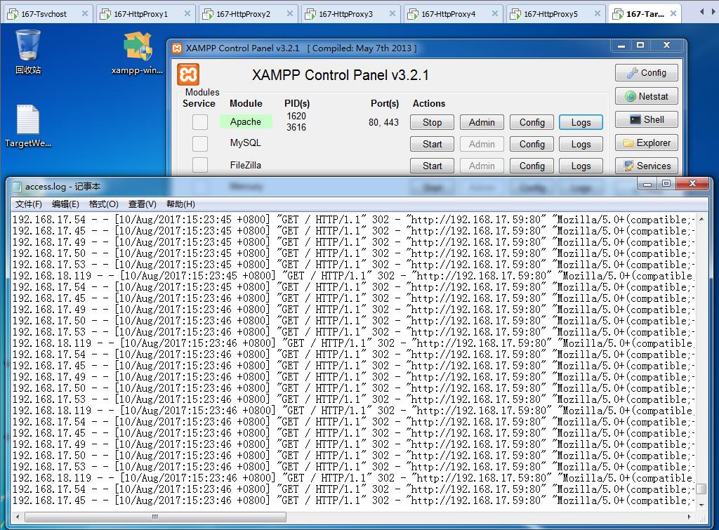The height and width of the screenshot is (530, 719).
Task: Stop the Apache module
Action: (x=432, y=122)
